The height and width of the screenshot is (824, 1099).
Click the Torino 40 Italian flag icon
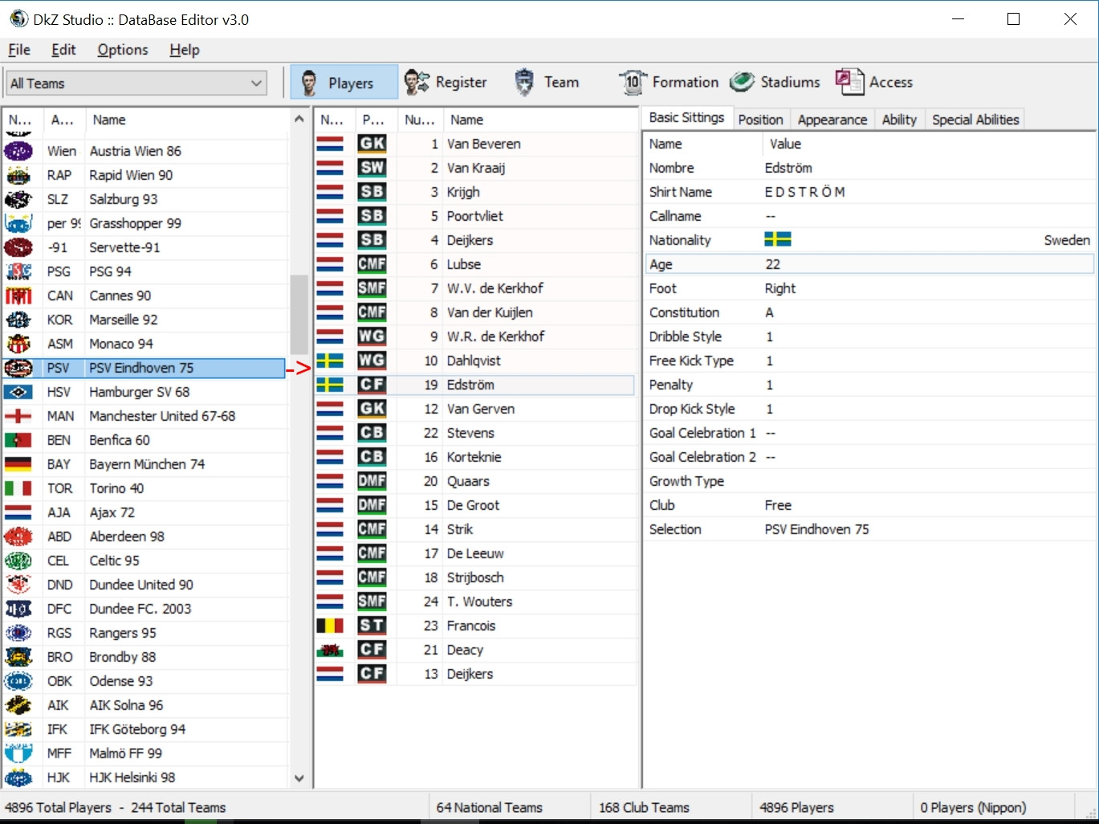pos(18,488)
